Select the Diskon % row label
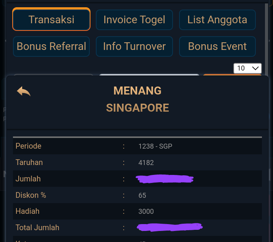The image size is (273, 242). [x=31, y=195]
